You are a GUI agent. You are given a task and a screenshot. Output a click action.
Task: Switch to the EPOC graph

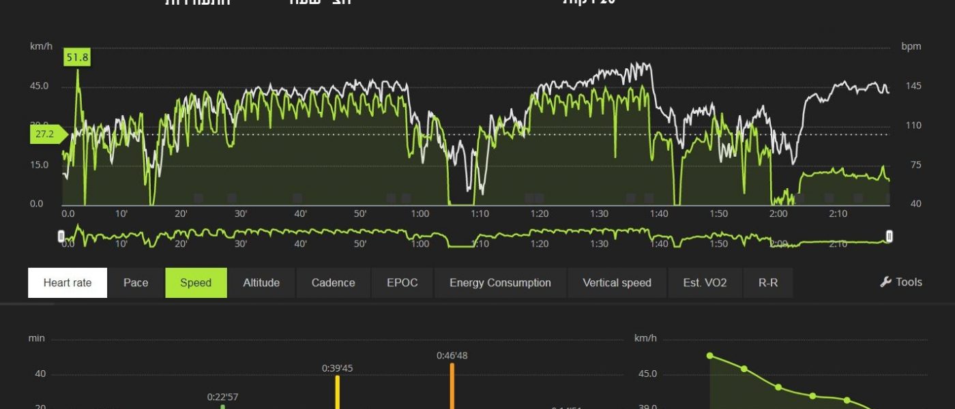(x=402, y=283)
